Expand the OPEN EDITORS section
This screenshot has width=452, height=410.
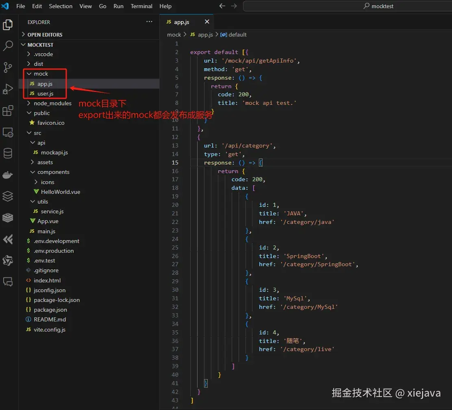coord(89,35)
